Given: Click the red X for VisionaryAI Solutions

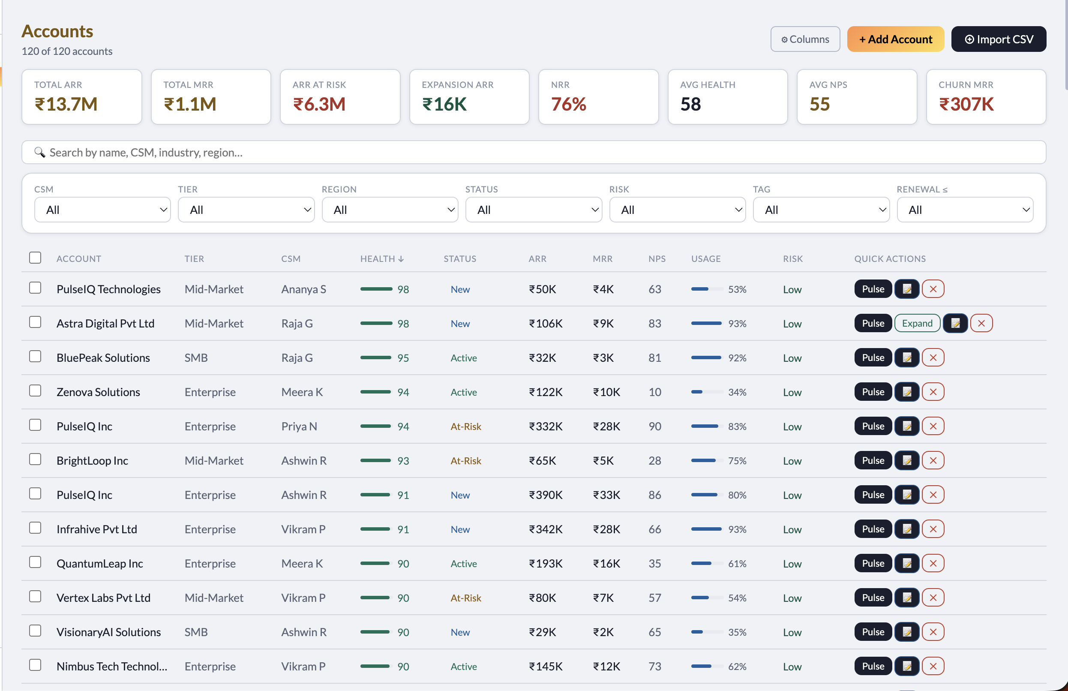Looking at the screenshot, I should (x=933, y=632).
